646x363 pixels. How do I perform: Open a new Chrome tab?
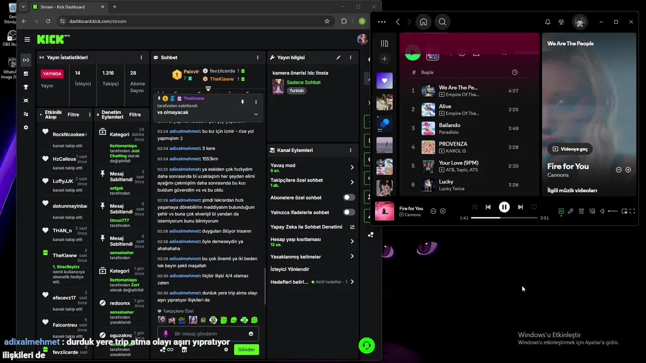coord(115,7)
